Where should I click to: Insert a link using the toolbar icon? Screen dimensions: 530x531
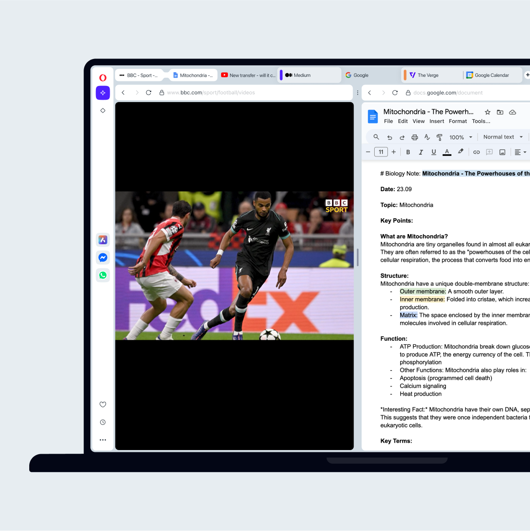pos(477,151)
